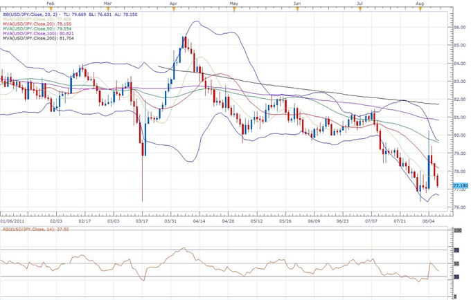Click the 85.00 price axis label
This screenshot has height=300, width=471.
[460, 45]
